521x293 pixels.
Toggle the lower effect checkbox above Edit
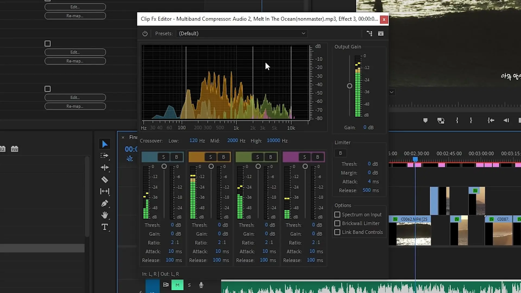[x=47, y=89]
